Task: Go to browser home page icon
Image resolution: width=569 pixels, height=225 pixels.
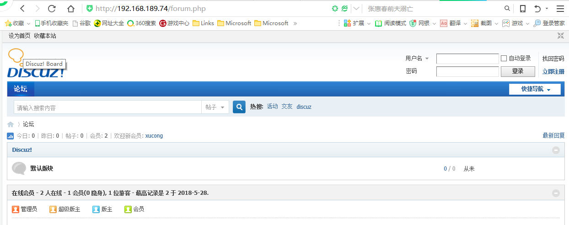Action: pos(70,8)
